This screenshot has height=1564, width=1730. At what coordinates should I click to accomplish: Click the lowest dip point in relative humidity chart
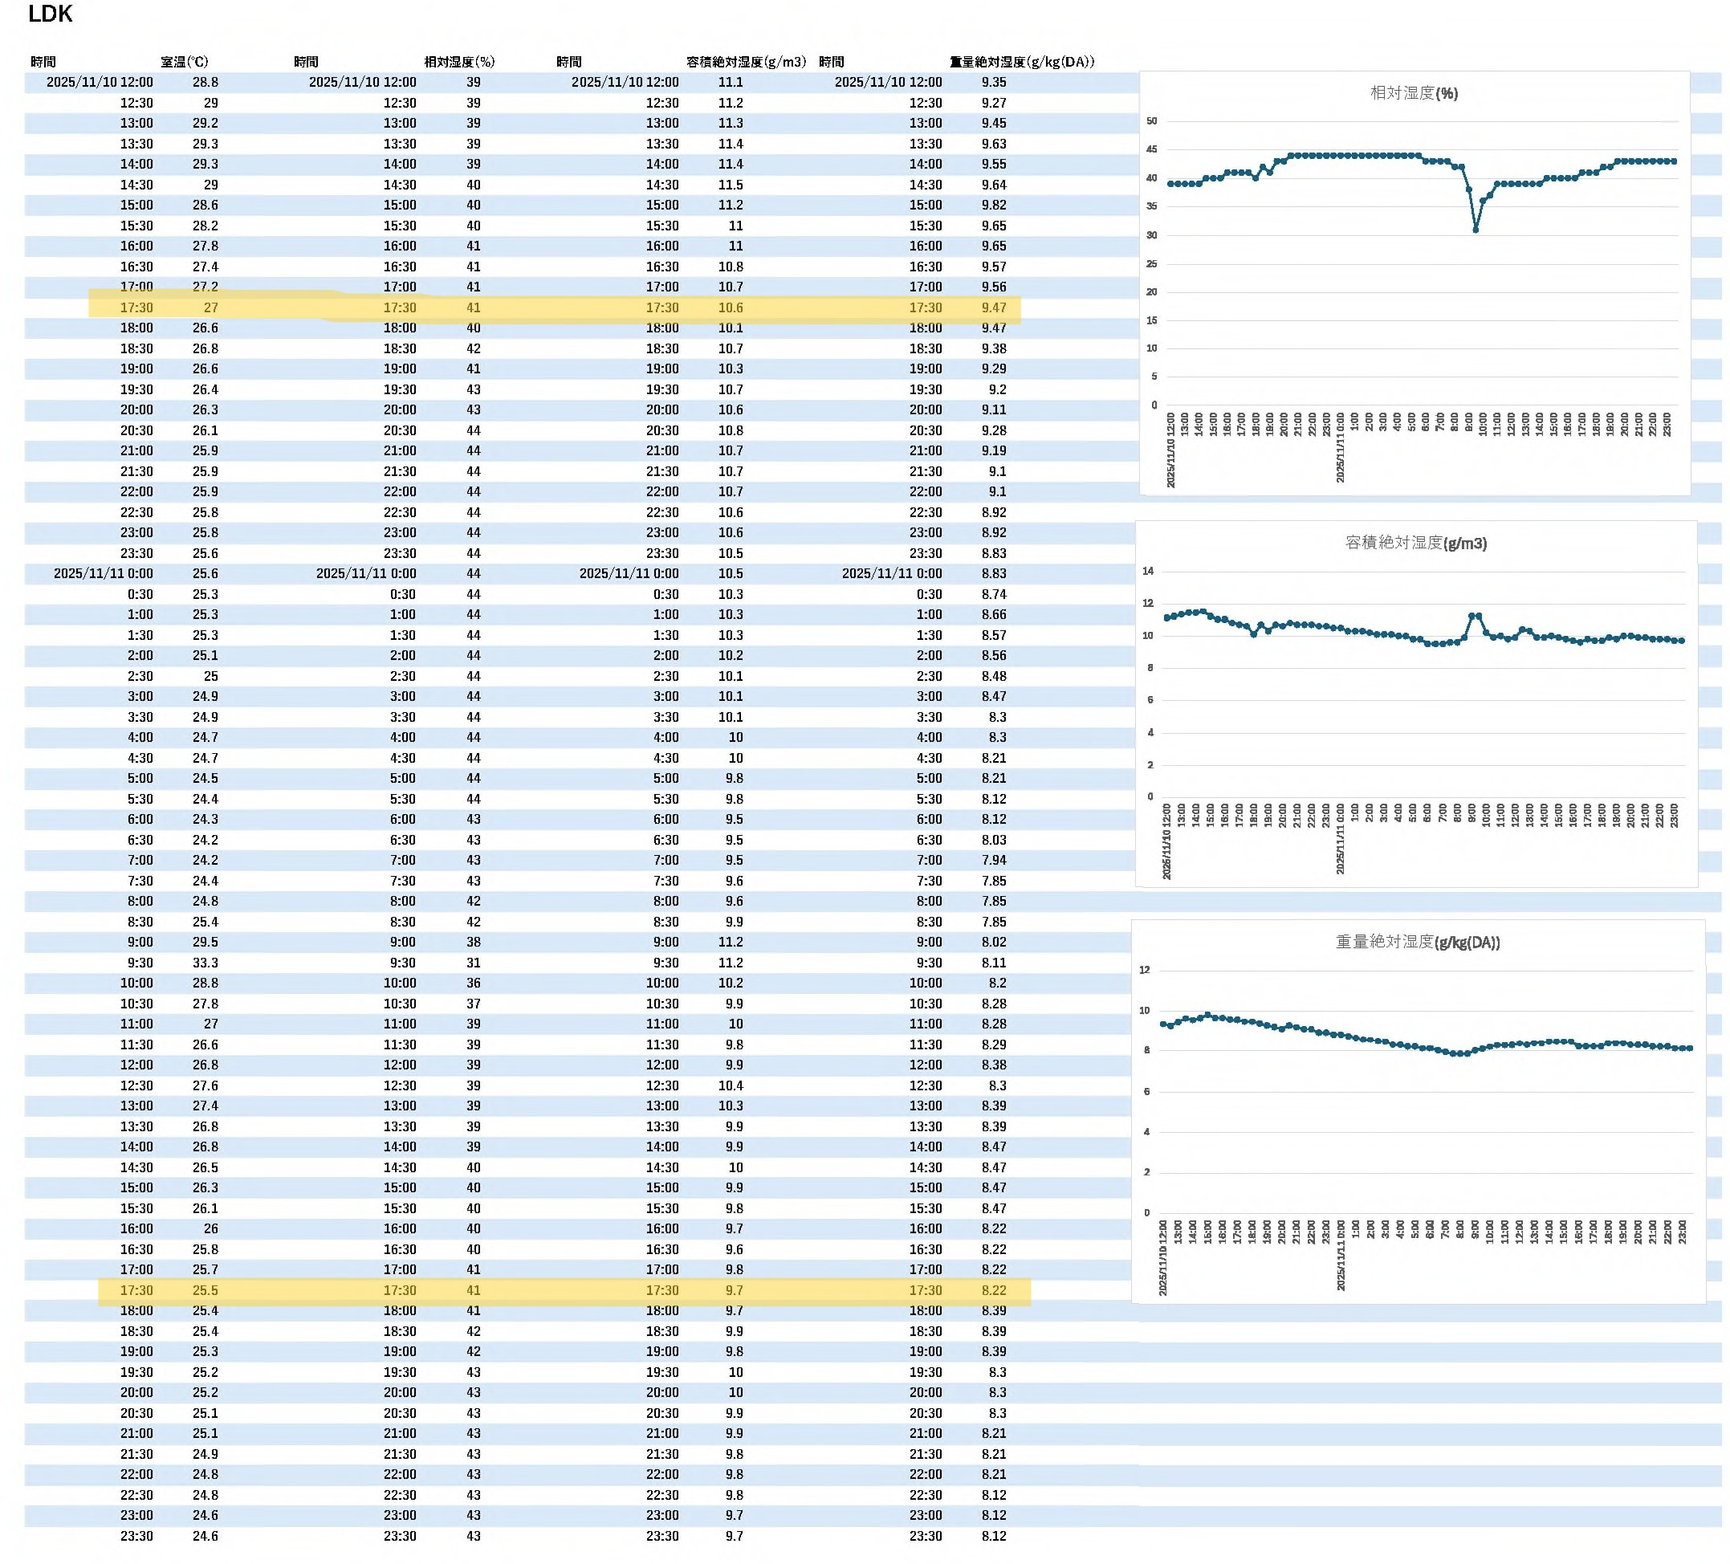[1476, 230]
